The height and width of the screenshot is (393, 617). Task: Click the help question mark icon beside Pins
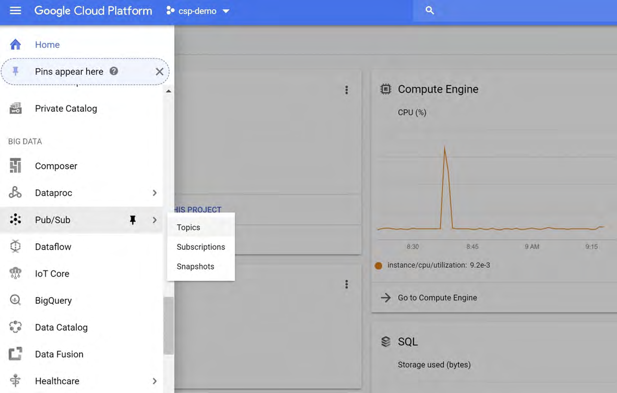(x=114, y=71)
